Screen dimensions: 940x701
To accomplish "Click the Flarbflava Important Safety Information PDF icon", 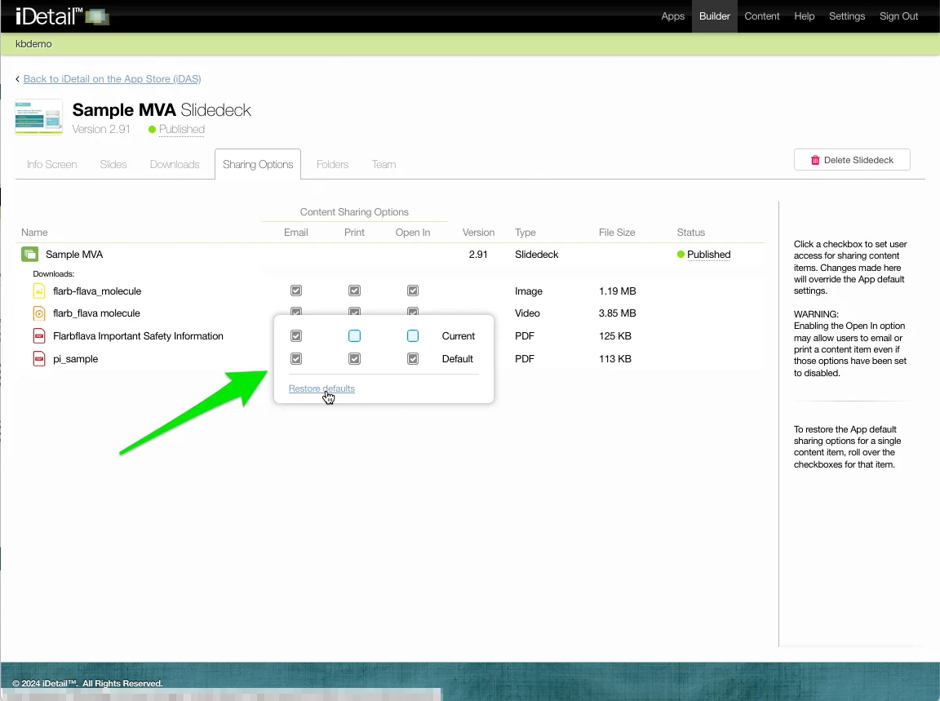I will pyautogui.click(x=39, y=336).
